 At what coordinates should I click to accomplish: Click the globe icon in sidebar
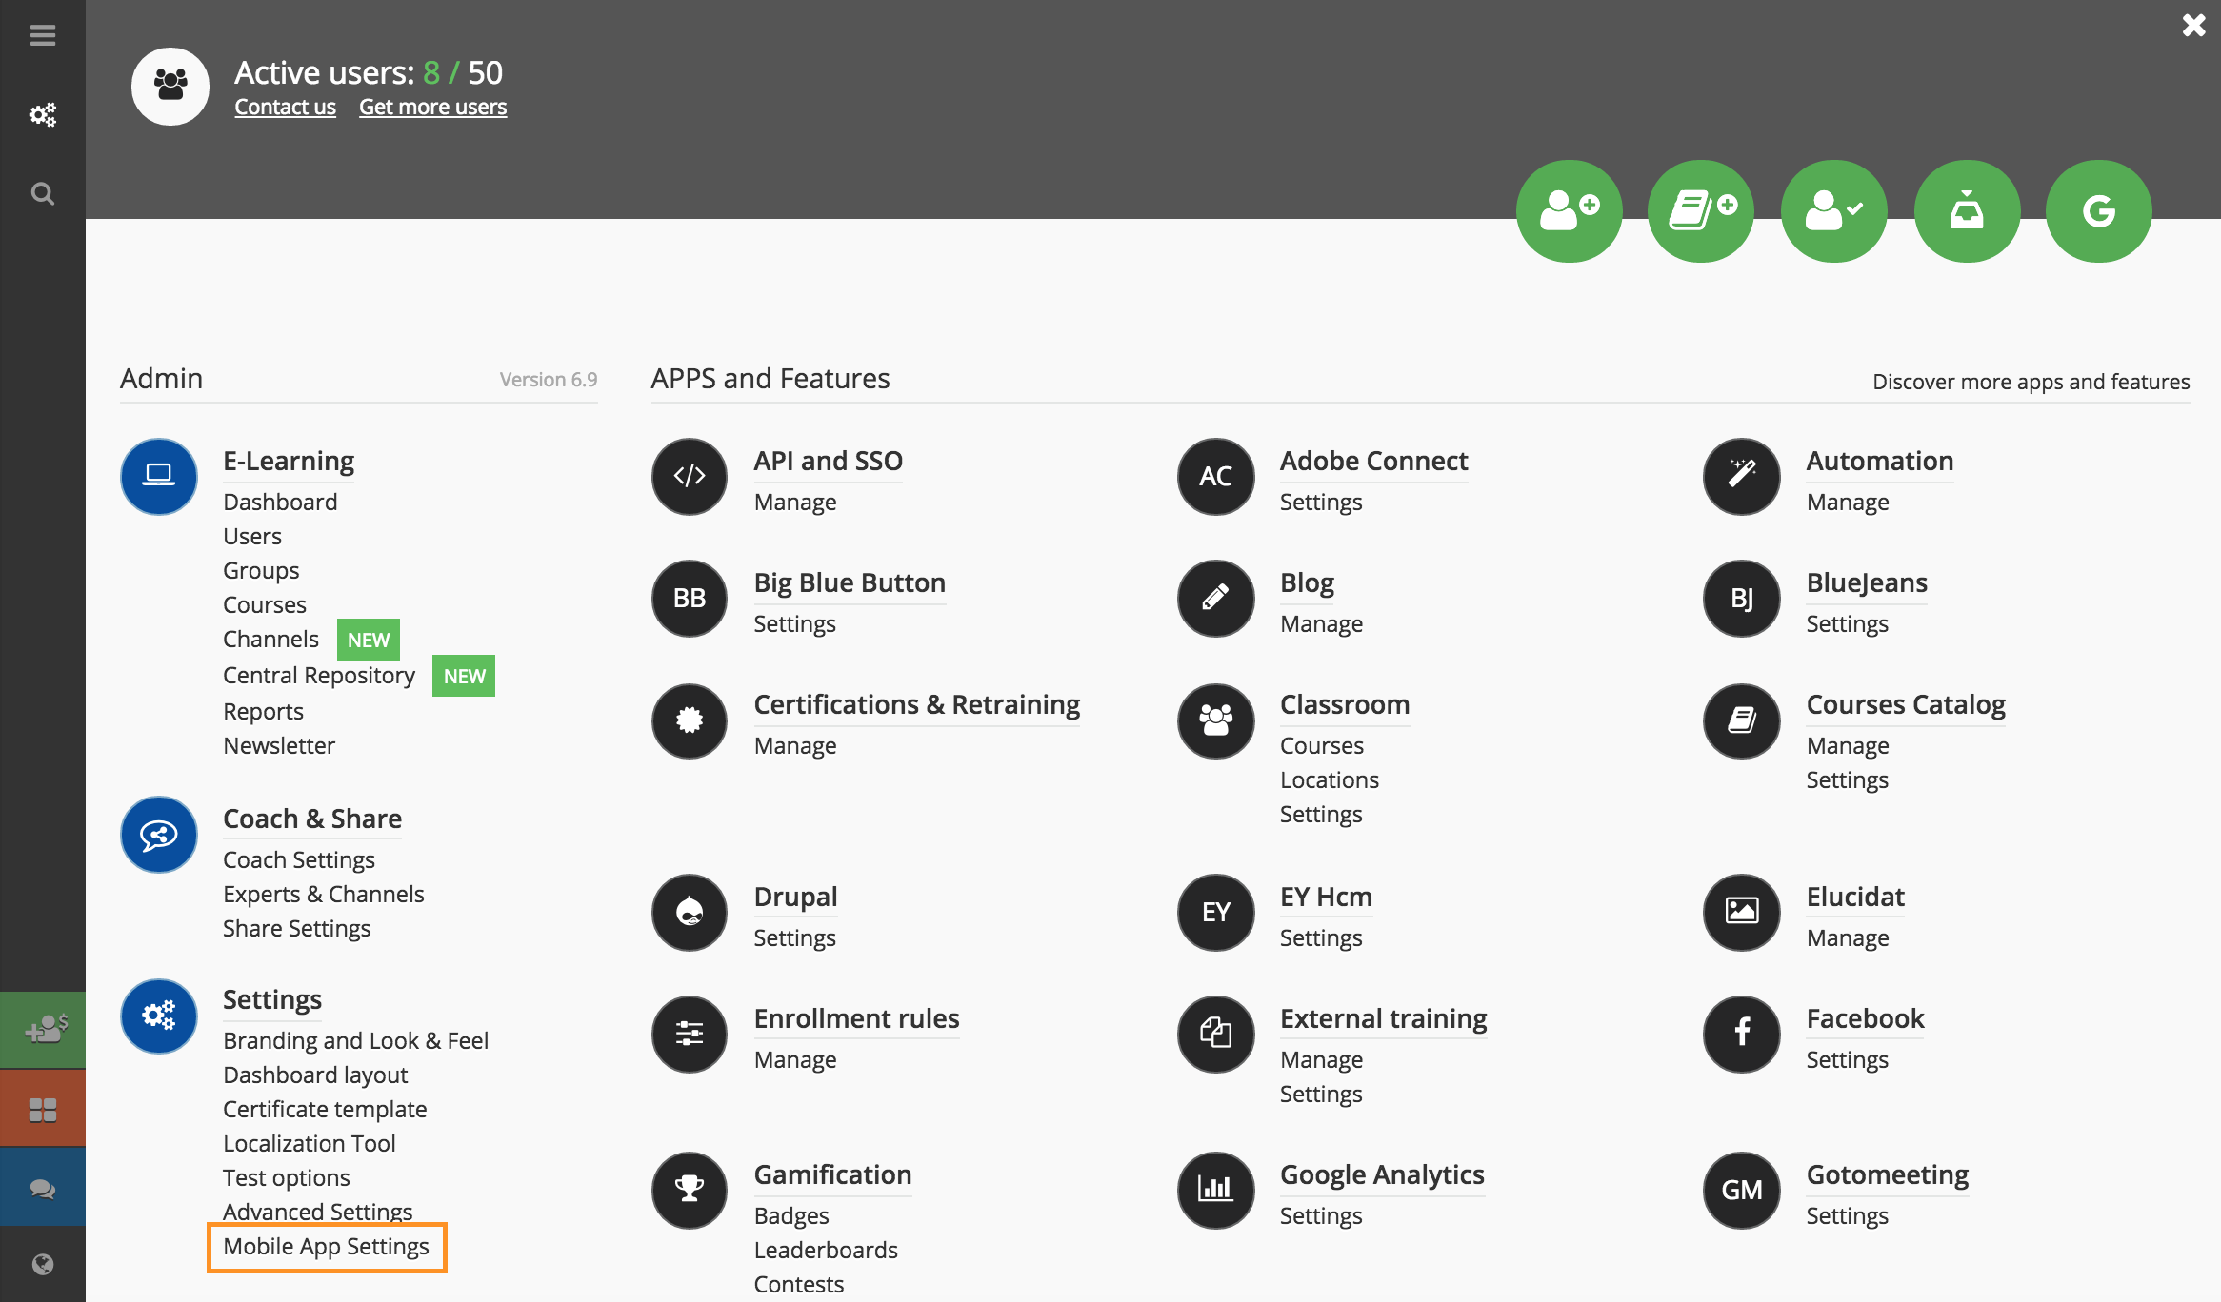42,1264
